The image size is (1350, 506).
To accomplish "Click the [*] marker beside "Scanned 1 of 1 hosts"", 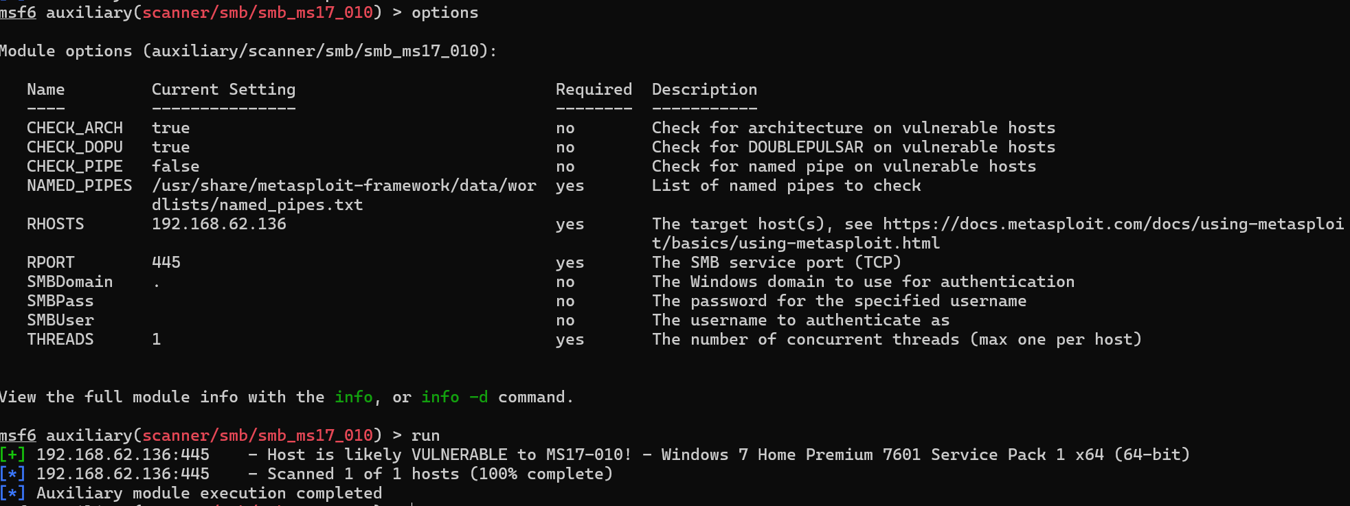I will click(12, 474).
